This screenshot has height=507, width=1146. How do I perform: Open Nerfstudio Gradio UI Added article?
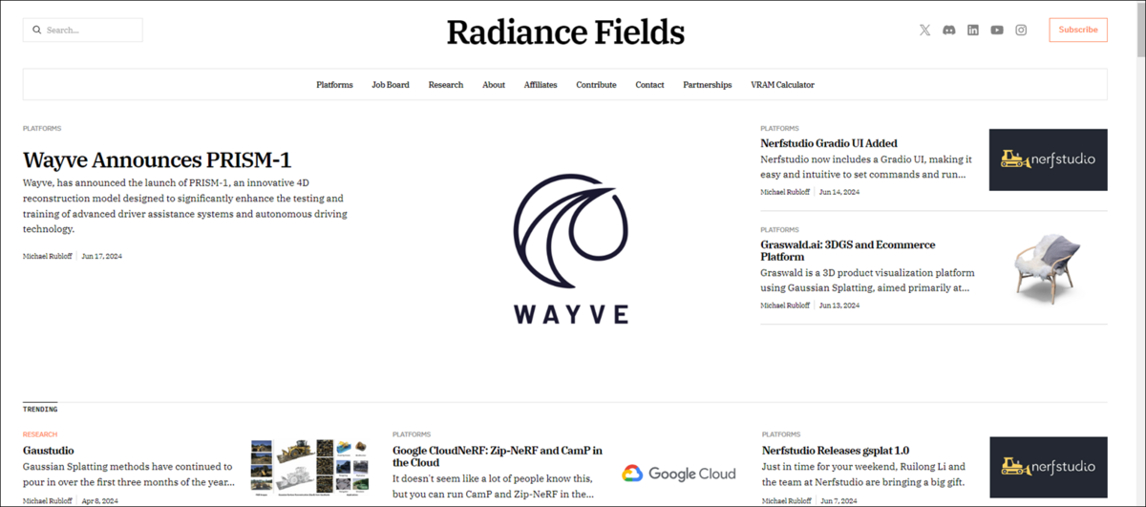829,143
